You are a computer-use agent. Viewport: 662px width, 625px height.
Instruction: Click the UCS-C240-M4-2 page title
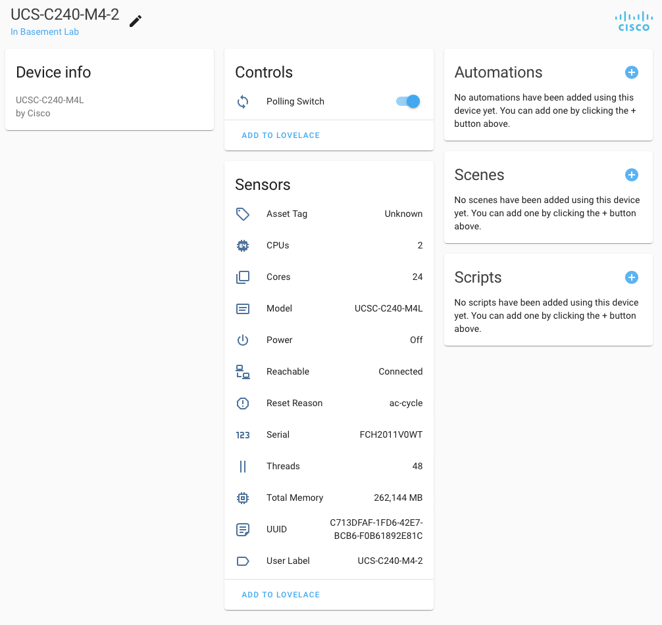click(x=65, y=14)
